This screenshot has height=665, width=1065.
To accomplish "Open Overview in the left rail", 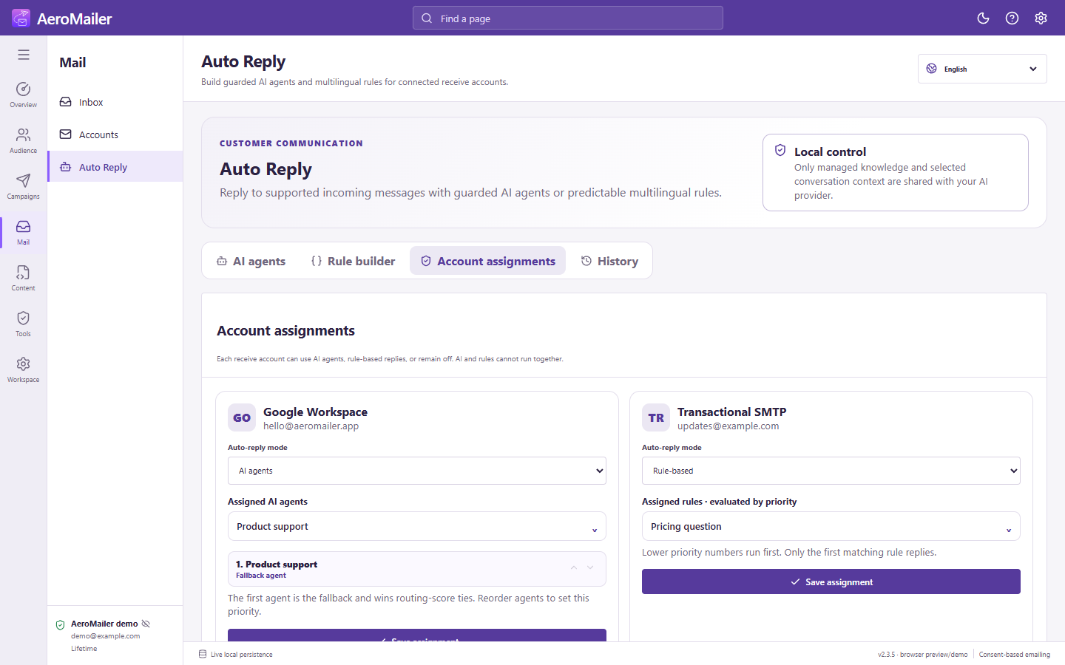I will (24, 95).
